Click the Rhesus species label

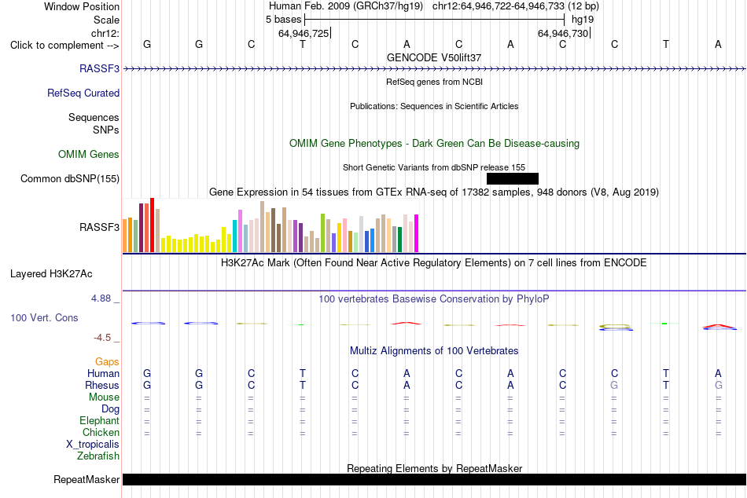pos(102,385)
